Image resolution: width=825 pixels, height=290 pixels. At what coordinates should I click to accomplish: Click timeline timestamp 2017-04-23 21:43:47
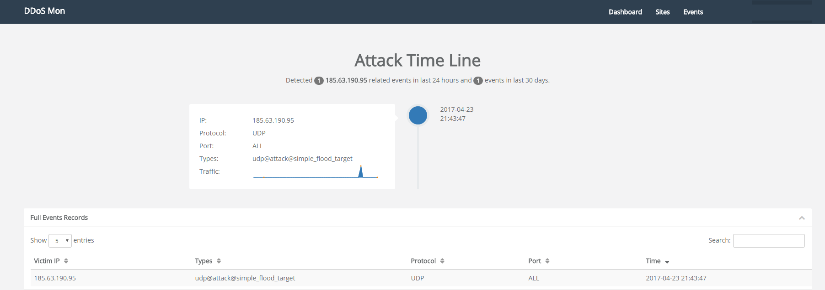click(457, 114)
